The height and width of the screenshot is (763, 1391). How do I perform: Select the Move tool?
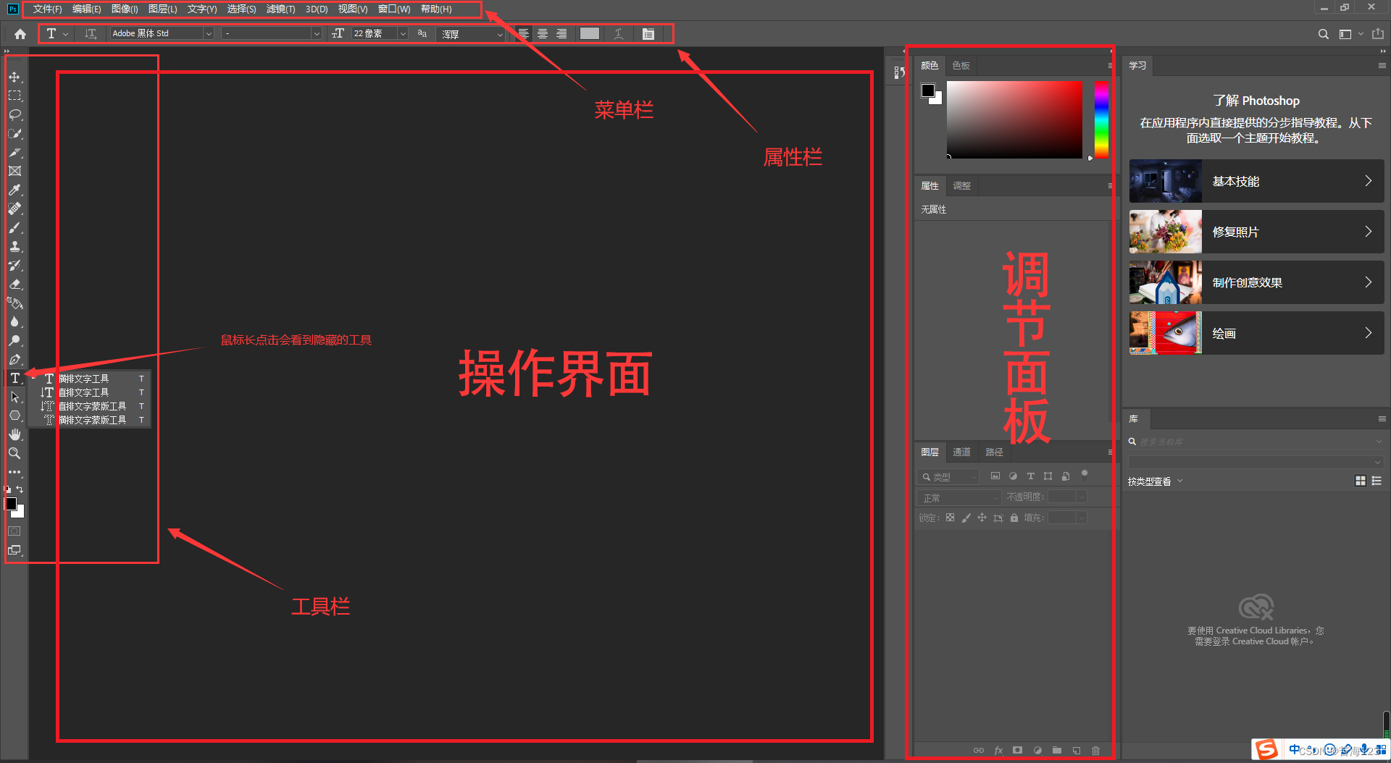[x=14, y=77]
